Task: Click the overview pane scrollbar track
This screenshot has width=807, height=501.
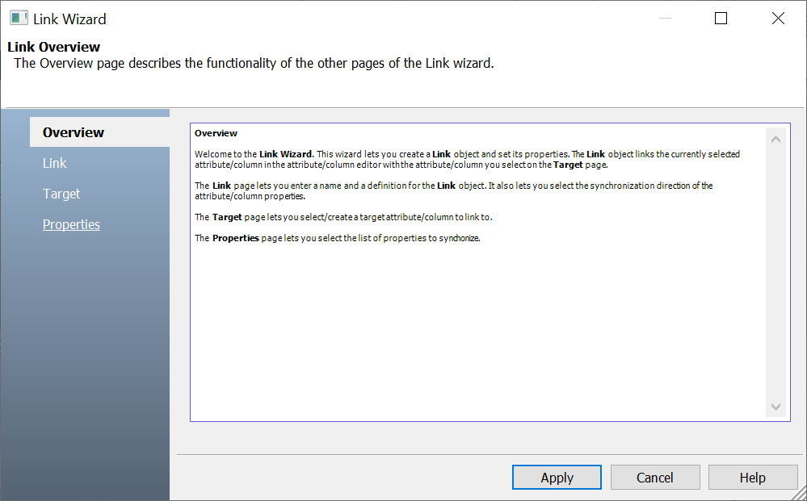Action: click(x=776, y=274)
